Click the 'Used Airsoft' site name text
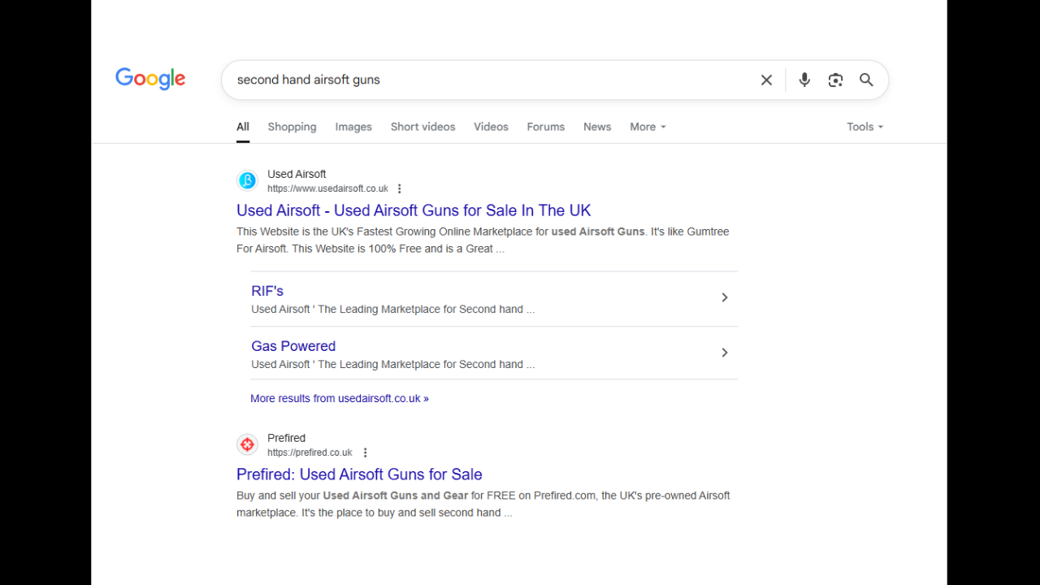Image resolution: width=1040 pixels, height=585 pixels. click(297, 174)
